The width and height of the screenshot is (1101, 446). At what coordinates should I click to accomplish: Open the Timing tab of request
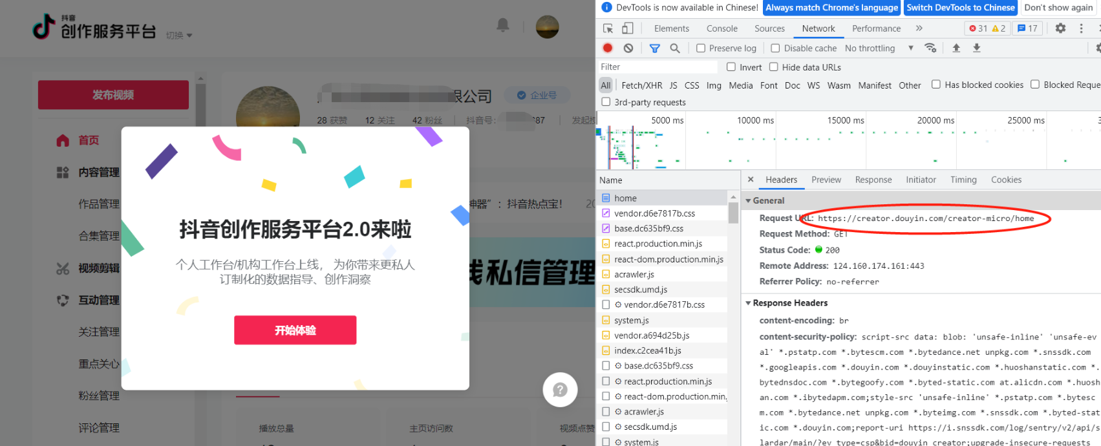(963, 180)
